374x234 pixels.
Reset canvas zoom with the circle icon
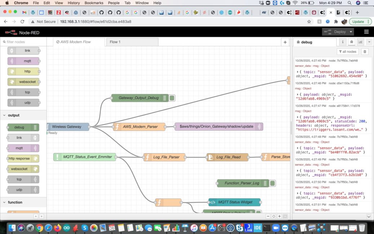point(273,216)
